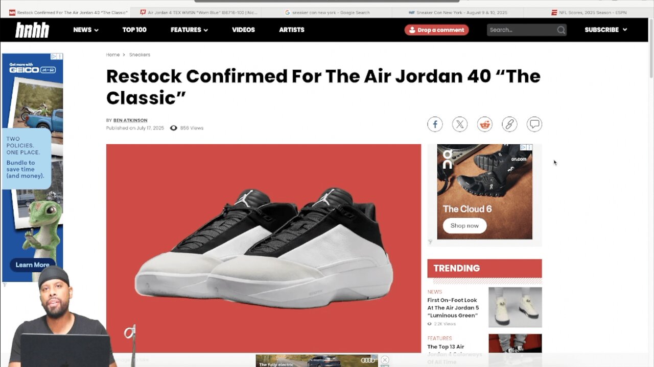Viewport: 654px width, 367px height.
Task: Share article via X icon
Action: coord(460,124)
